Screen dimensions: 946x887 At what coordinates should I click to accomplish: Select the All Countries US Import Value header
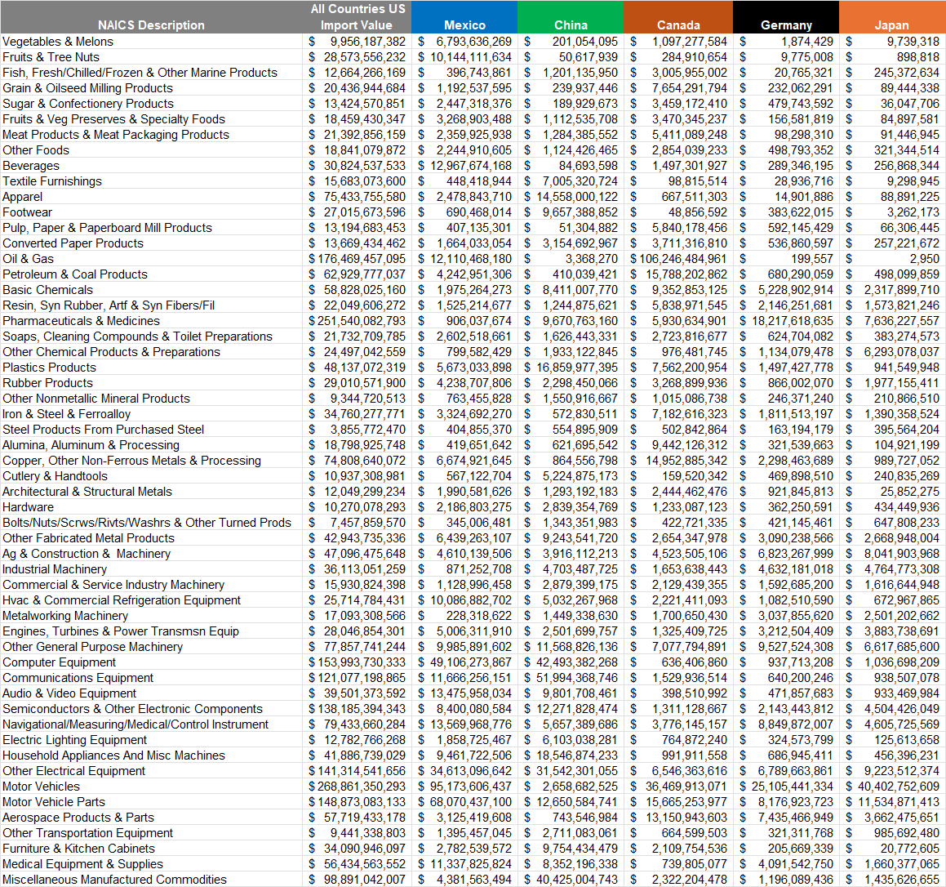pos(357,17)
